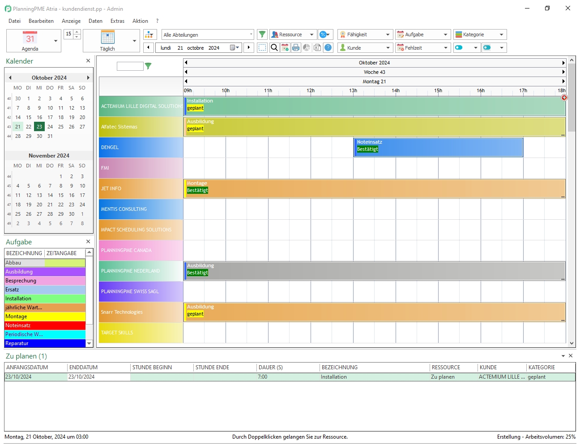Click the Agenda calendar icon
Image resolution: width=580 pixels, height=444 pixels.
30,40
